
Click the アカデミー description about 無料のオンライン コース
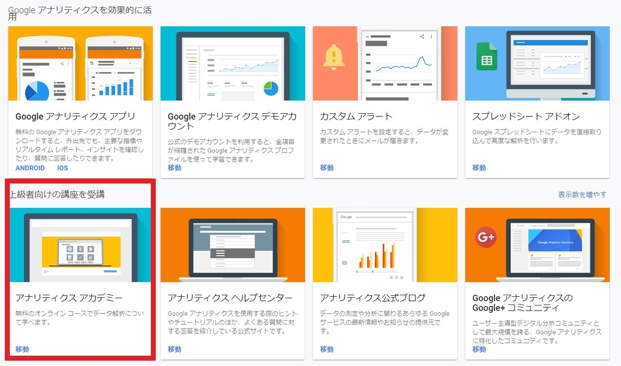pos(80,318)
